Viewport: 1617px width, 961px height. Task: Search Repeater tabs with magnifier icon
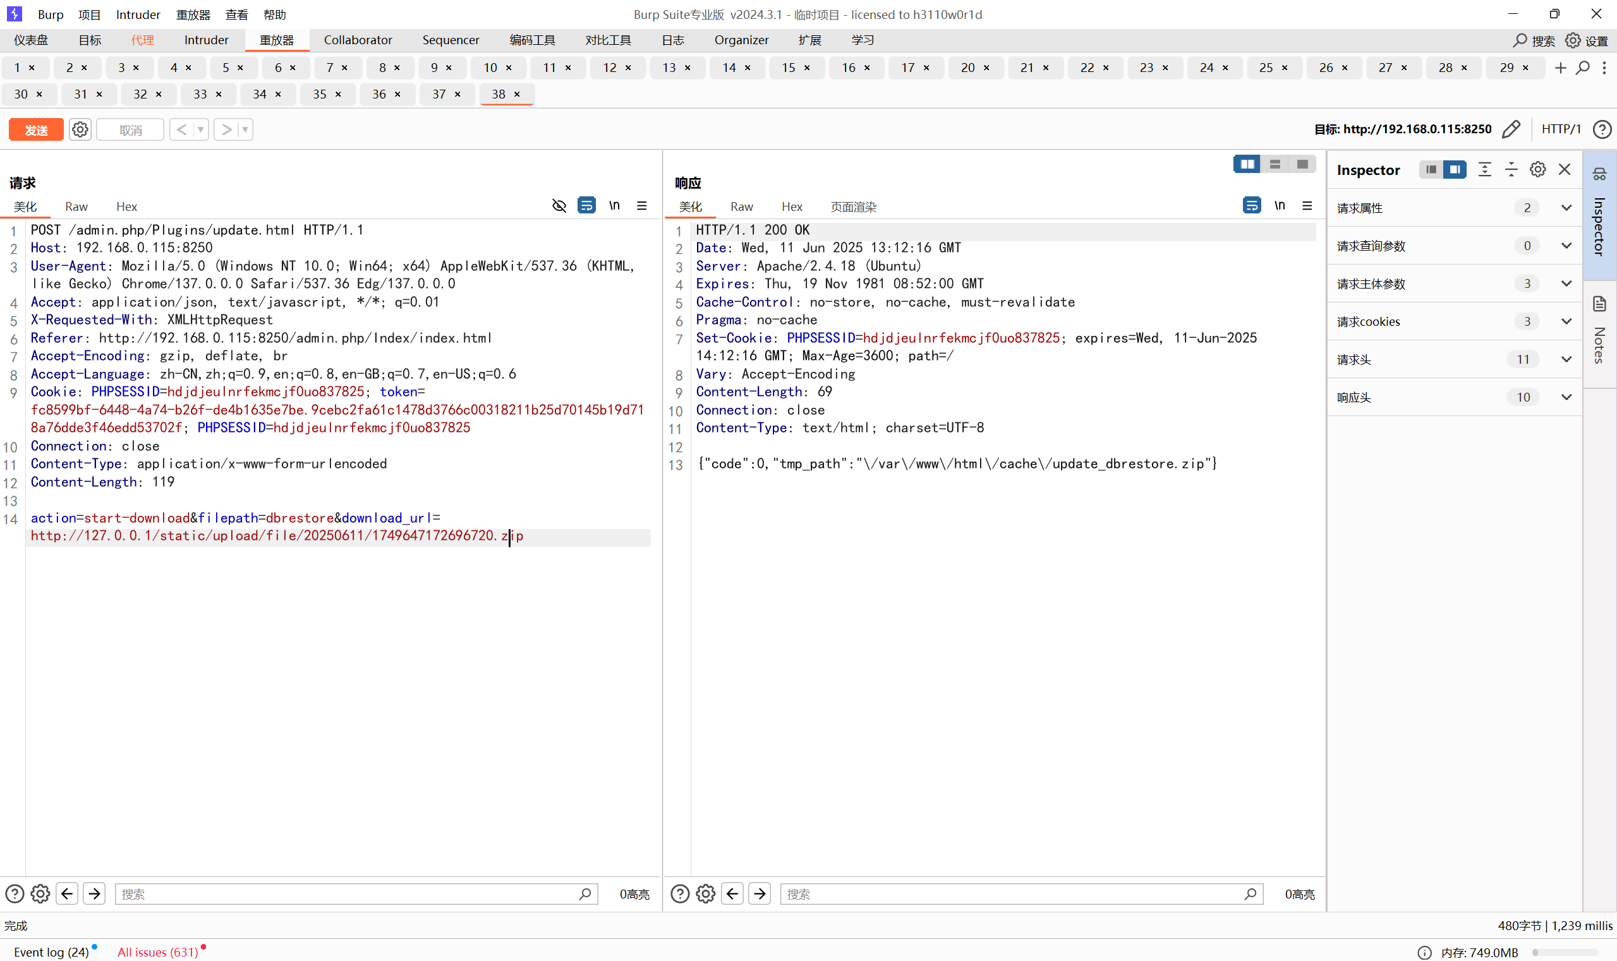pos(1583,68)
